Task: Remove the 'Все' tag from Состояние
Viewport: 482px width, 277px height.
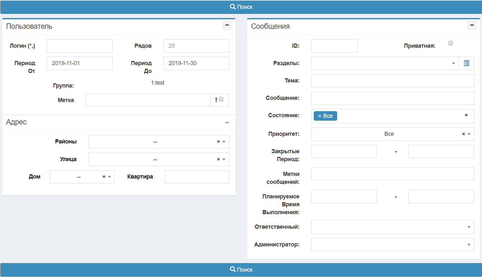Action: point(319,116)
